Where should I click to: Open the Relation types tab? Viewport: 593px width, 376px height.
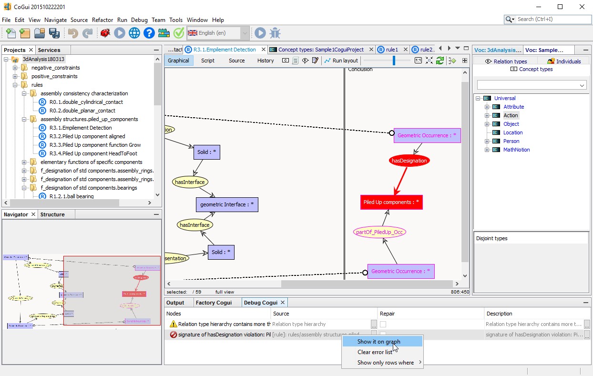click(506, 61)
